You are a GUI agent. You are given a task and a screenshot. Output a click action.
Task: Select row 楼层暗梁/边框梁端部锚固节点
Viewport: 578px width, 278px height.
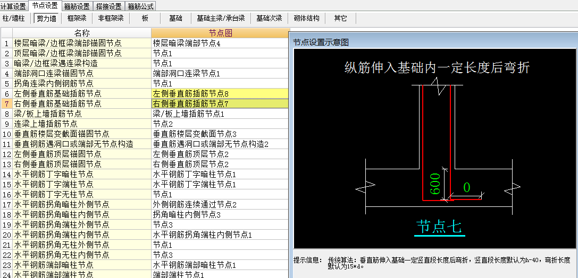[x=82, y=44]
